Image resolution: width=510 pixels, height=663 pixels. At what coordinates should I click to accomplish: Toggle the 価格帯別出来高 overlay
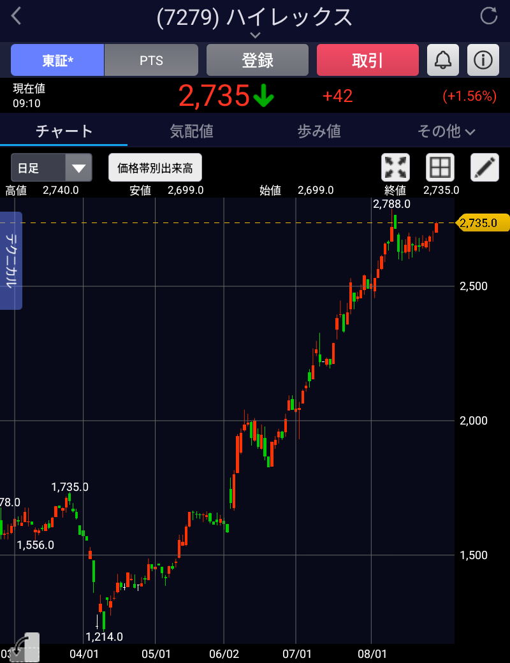click(x=155, y=168)
